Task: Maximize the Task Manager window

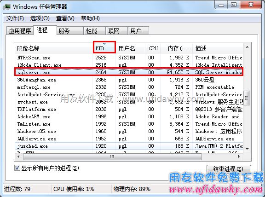Action: [234, 5]
